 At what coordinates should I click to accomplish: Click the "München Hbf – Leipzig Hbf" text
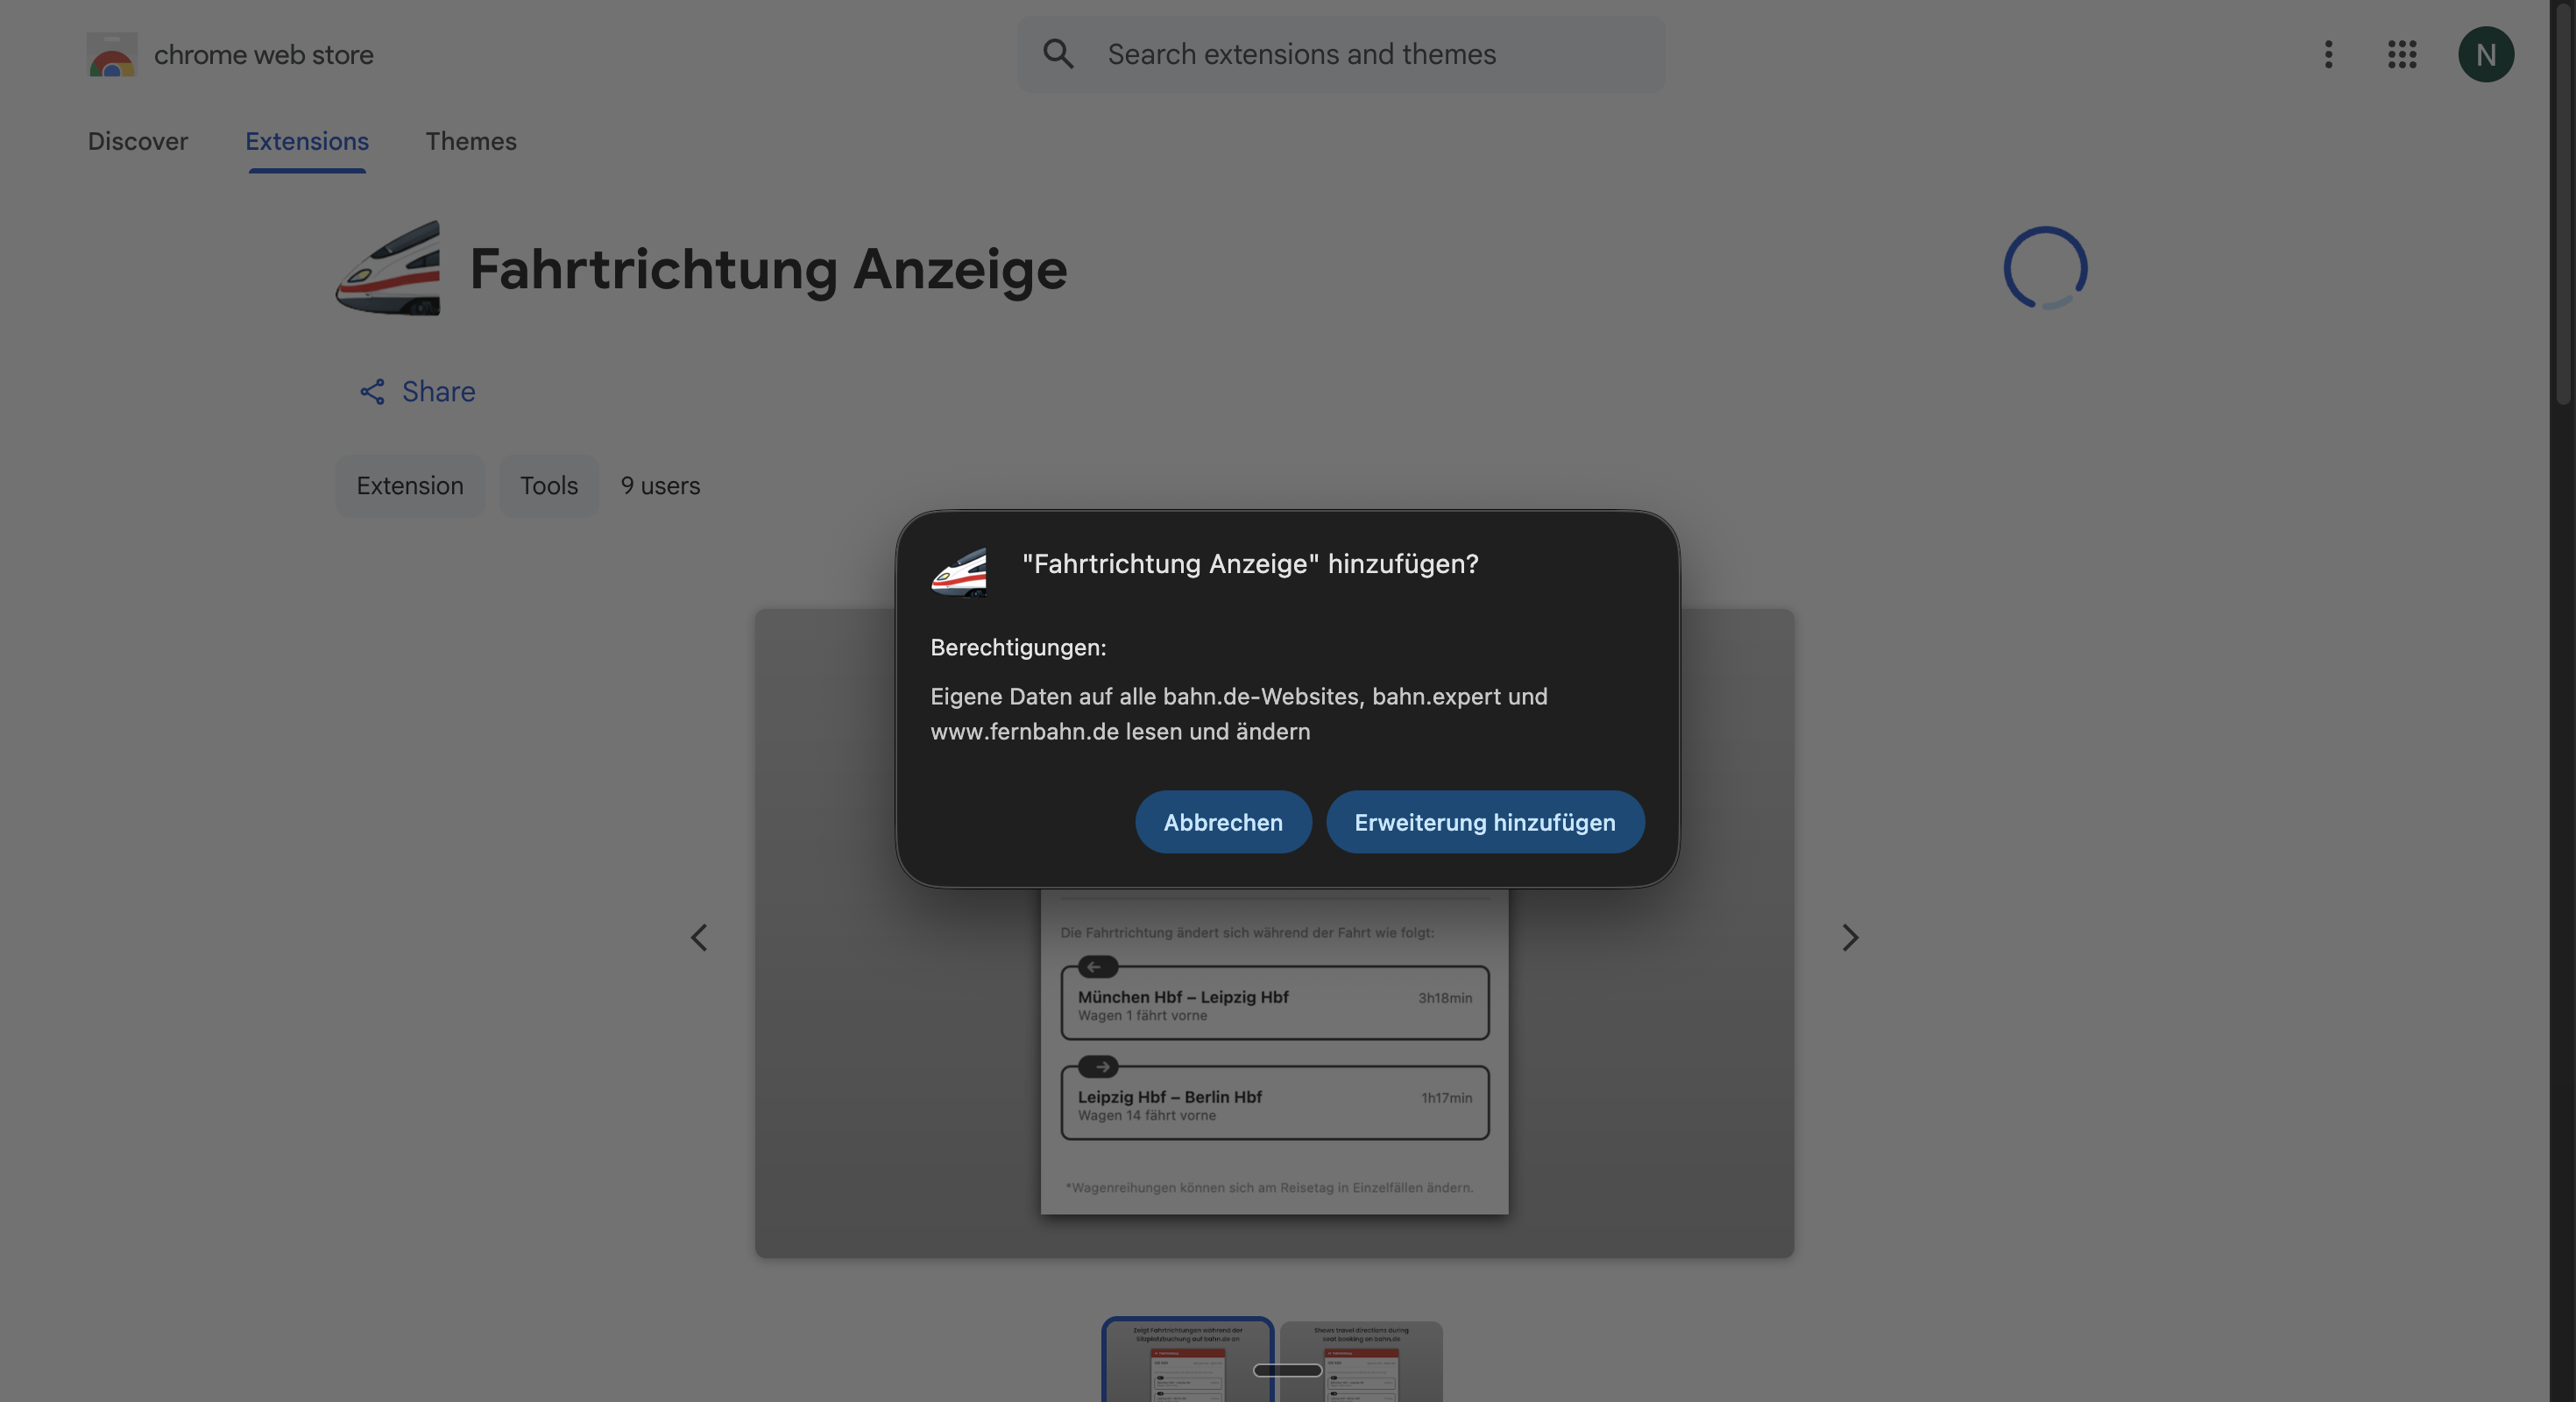[1183, 997]
